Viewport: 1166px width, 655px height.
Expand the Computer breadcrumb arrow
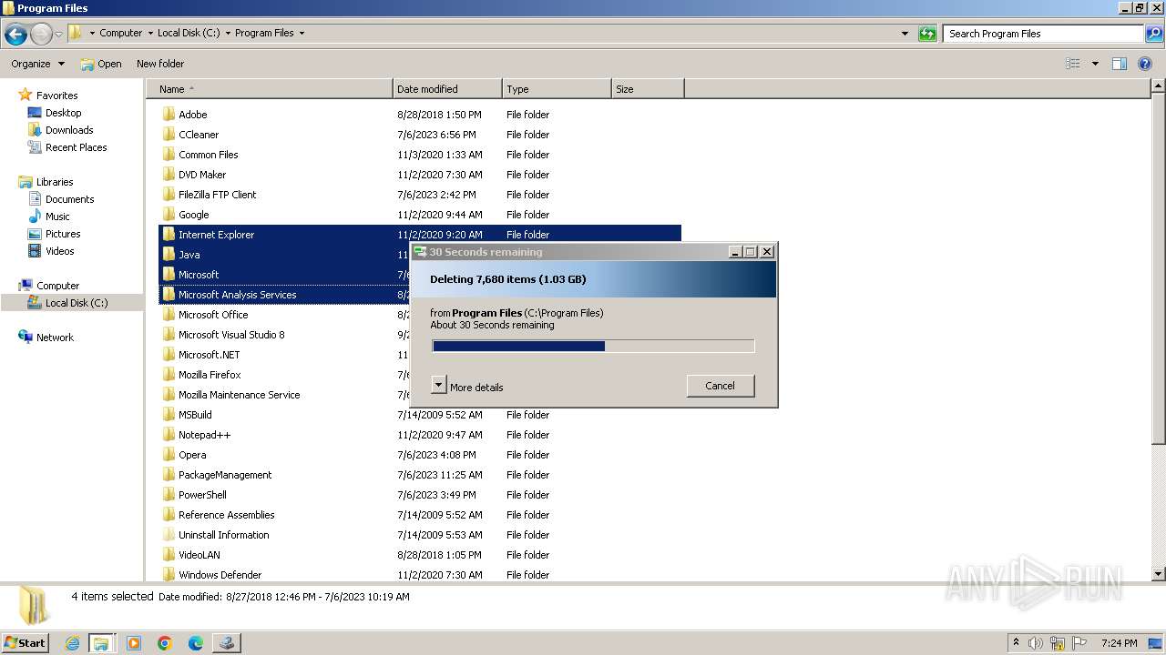click(x=150, y=33)
